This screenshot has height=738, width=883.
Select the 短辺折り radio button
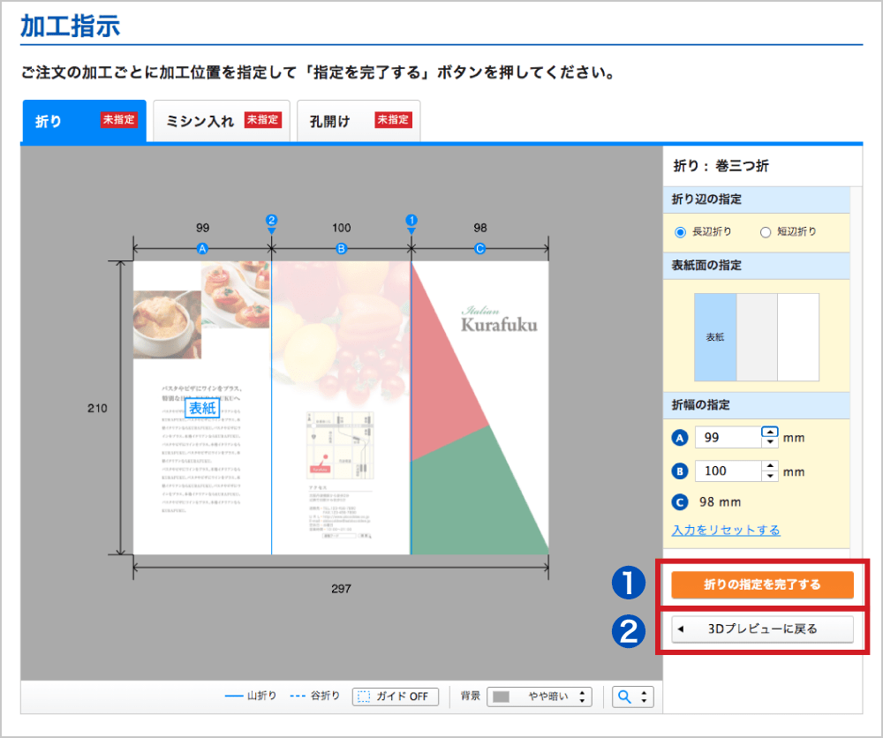point(766,232)
